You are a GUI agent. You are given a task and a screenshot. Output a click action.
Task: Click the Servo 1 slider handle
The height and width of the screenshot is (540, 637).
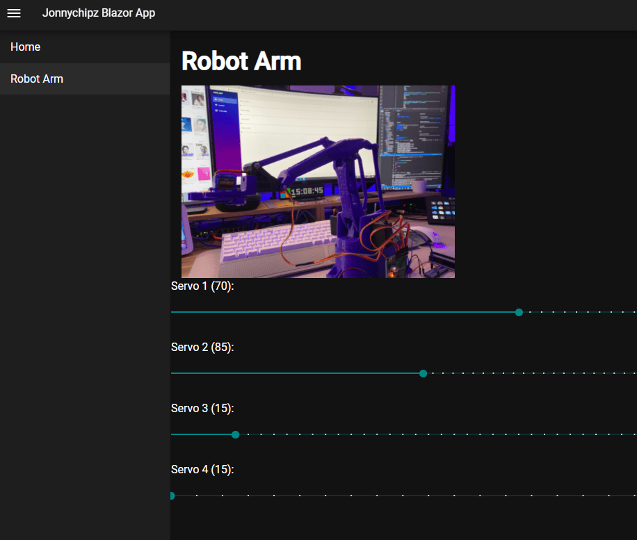pyautogui.click(x=519, y=312)
